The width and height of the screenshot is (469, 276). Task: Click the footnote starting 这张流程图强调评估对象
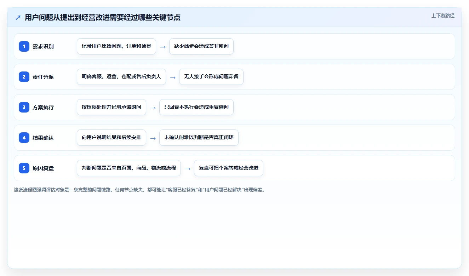point(139,190)
